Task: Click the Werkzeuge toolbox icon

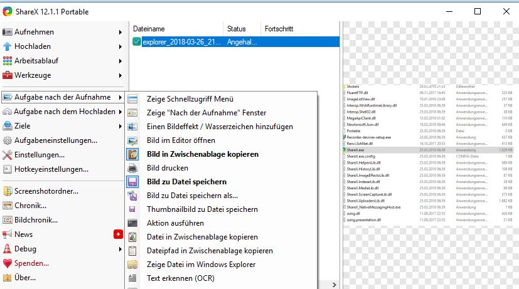Action: point(8,75)
